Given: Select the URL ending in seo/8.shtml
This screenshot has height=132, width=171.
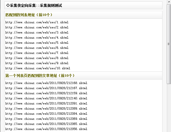Looking at the screenshot, I should (37, 58).
